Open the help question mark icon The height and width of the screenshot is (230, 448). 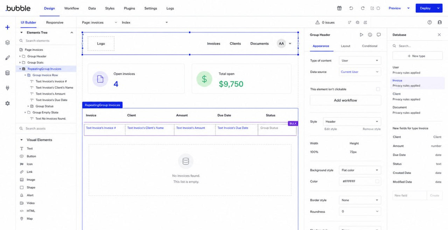click(x=430, y=22)
